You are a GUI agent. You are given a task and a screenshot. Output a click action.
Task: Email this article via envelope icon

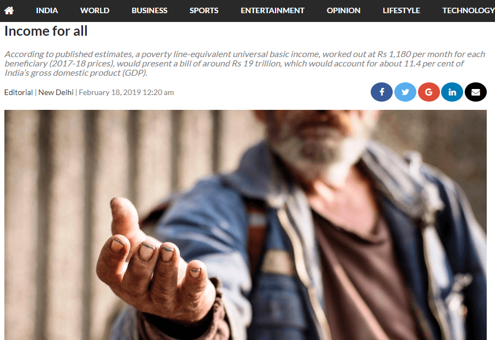[x=476, y=92]
